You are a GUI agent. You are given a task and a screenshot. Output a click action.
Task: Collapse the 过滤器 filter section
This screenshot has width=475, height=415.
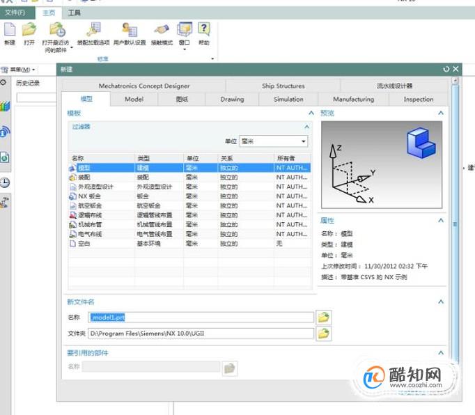click(307, 127)
